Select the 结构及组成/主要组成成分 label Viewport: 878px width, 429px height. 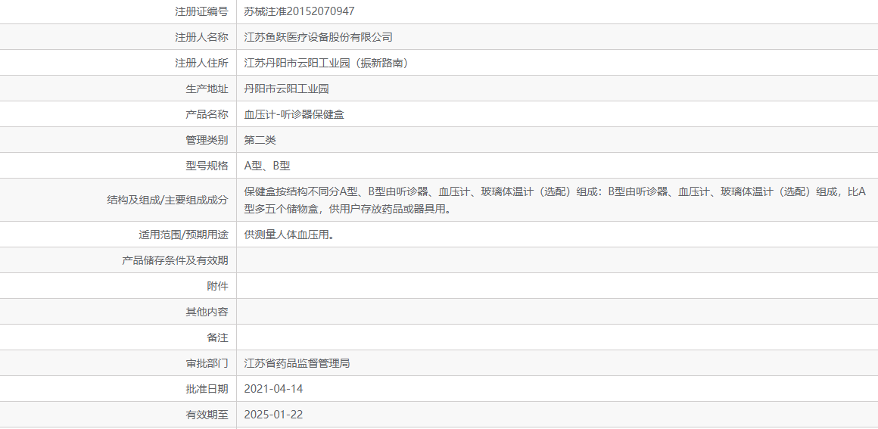click(x=167, y=200)
